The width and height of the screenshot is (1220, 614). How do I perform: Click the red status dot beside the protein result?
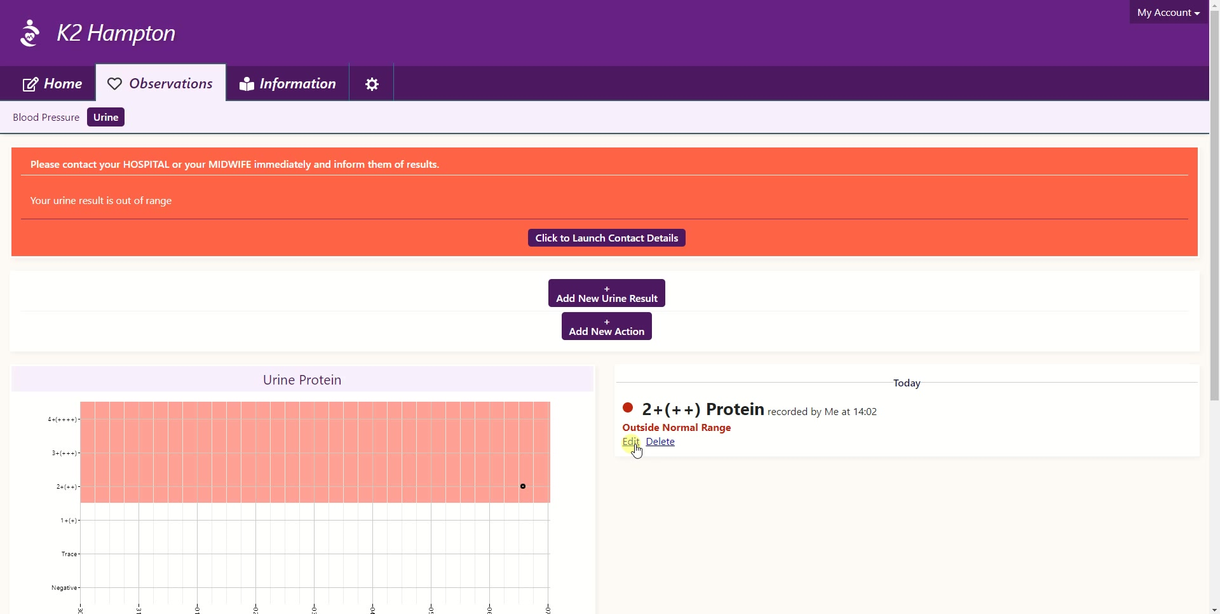tap(628, 408)
